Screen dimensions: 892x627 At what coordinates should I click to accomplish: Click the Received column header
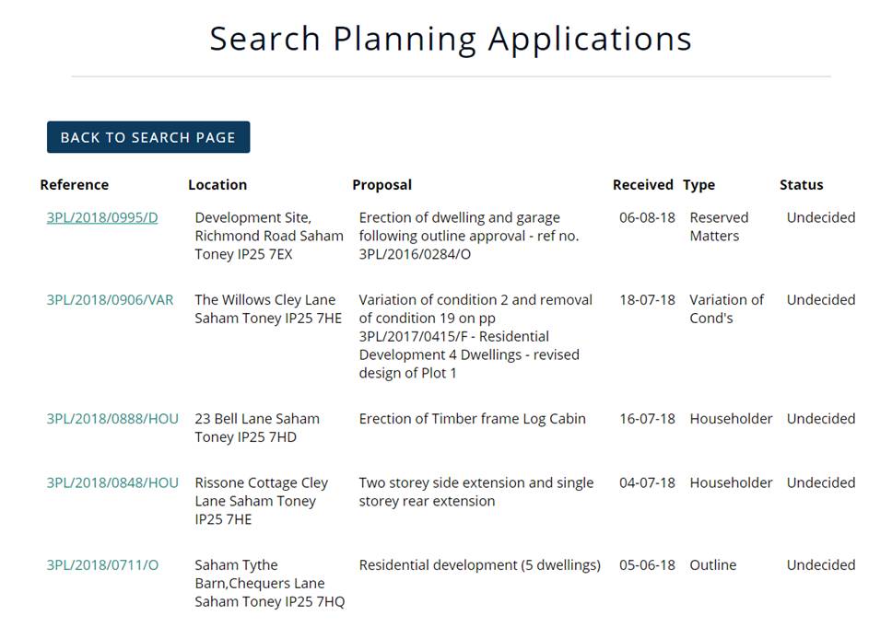click(x=643, y=185)
